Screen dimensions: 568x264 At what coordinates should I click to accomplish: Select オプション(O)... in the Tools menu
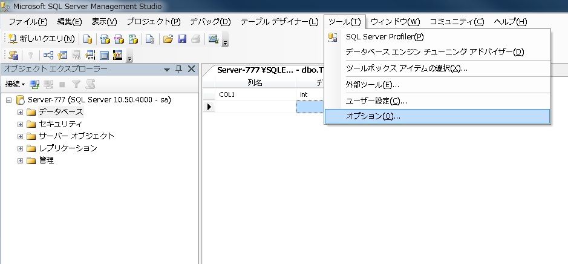[x=373, y=116]
